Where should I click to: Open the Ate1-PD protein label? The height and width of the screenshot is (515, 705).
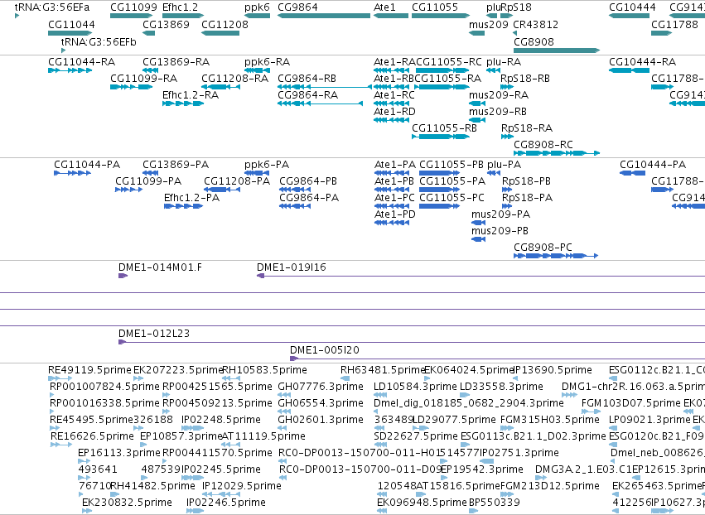tap(395, 214)
